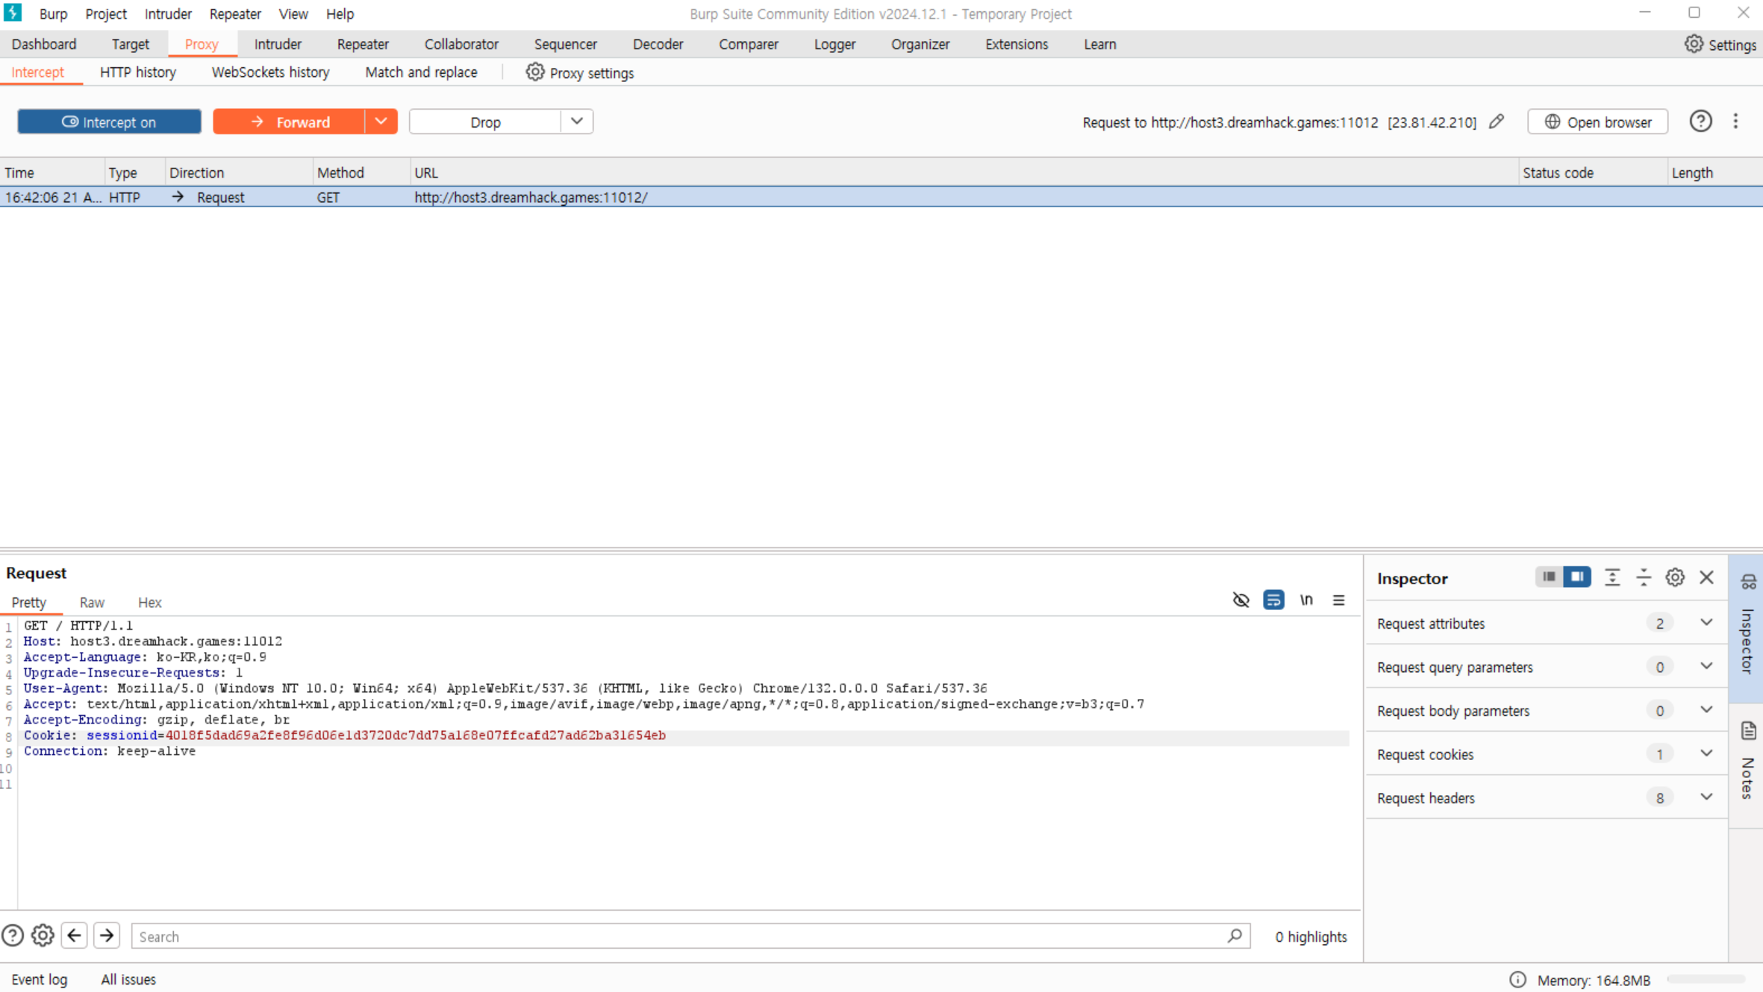The width and height of the screenshot is (1763, 992).
Task: Click the Forward request button
Action: coord(290,122)
